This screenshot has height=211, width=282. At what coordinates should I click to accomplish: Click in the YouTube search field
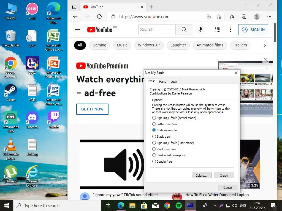[157, 30]
